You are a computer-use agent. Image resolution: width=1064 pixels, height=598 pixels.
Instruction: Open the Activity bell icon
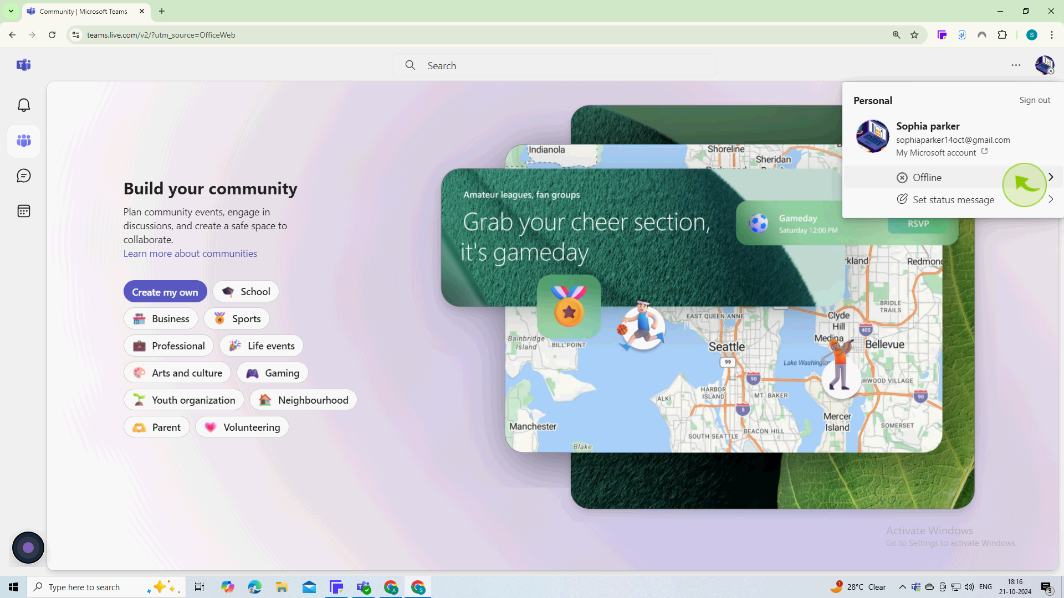pos(24,105)
